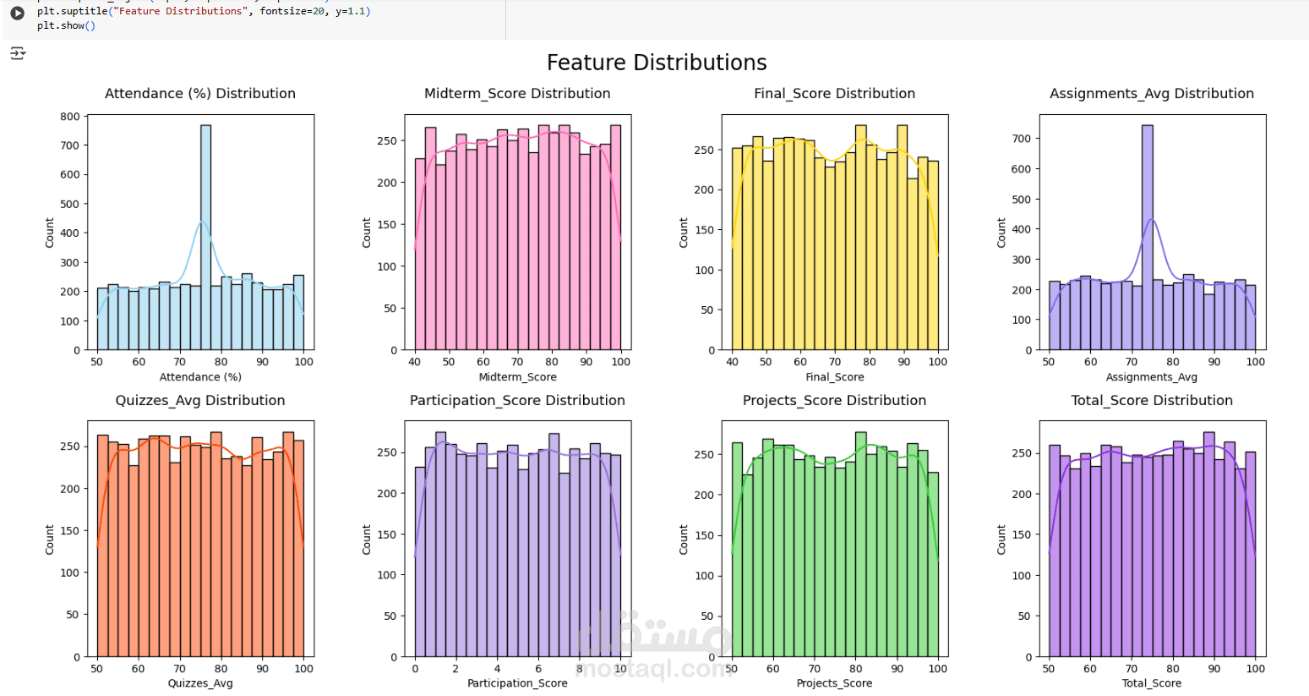
Task: Click the Count y-axis label of Attendance chart
Action: [50, 233]
